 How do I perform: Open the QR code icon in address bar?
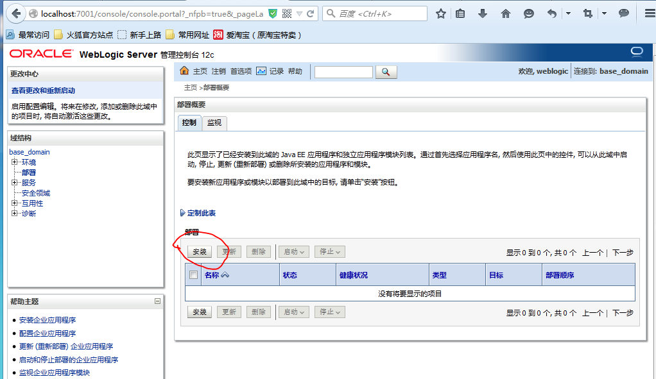[x=287, y=14]
